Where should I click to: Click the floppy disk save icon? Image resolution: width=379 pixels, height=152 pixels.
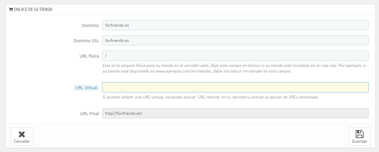(359, 134)
